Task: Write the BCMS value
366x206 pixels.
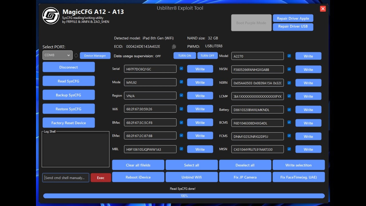Action: click(x=308, y=123)
